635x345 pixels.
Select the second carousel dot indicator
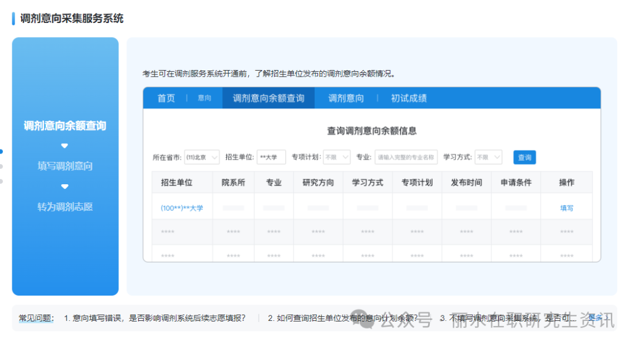1,166
